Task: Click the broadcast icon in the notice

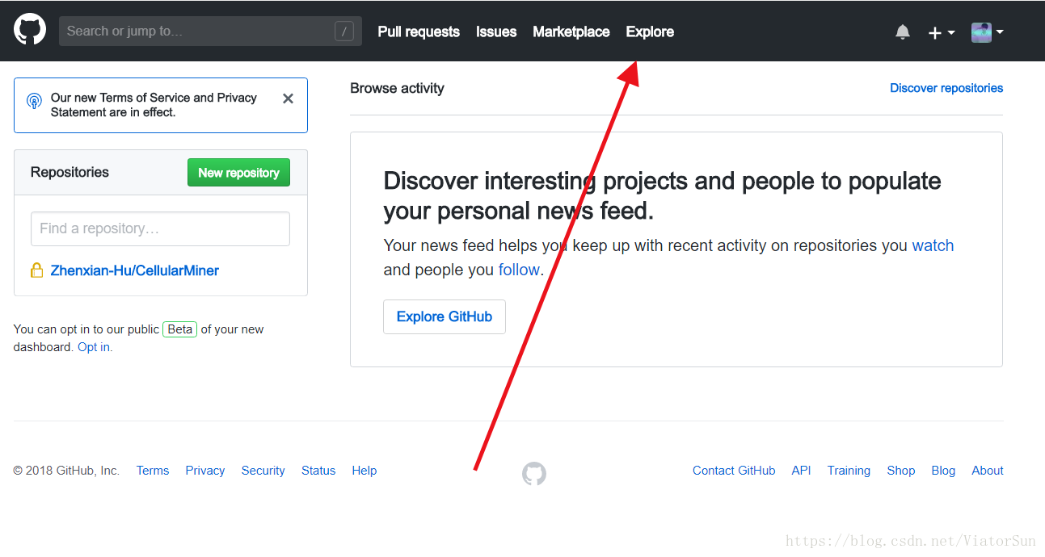Action: pos(34,101)
